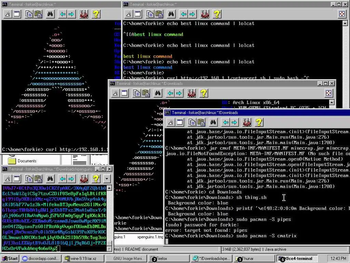
Task: Switch to discordapp.com taskbar item
Action: pyautogui.click(x=41, y=259)
